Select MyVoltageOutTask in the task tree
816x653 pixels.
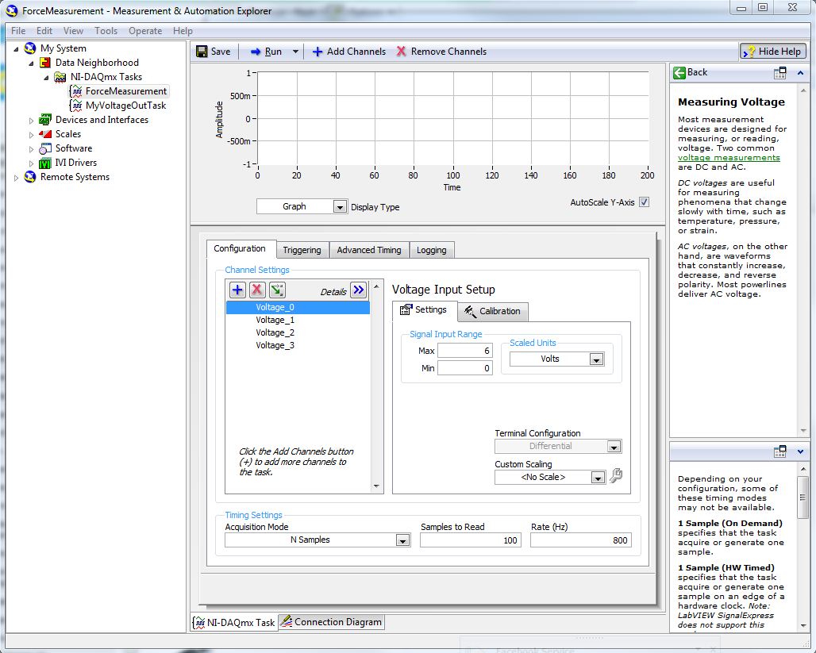point(125,106)
